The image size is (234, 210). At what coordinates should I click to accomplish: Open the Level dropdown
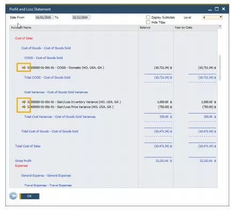point(221,17)
